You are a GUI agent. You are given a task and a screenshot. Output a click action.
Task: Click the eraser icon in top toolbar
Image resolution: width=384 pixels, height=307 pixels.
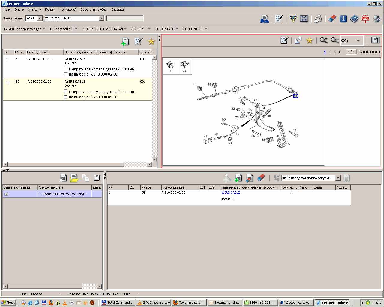coord(332,19)
